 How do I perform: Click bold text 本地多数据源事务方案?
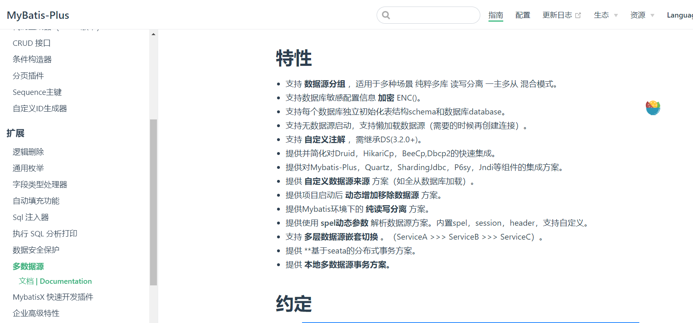point(347,265)
